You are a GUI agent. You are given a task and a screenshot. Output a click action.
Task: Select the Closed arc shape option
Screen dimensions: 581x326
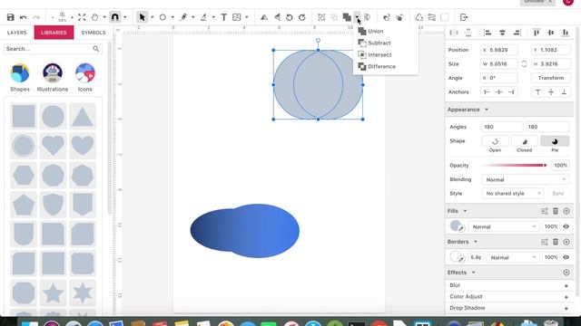525,141
